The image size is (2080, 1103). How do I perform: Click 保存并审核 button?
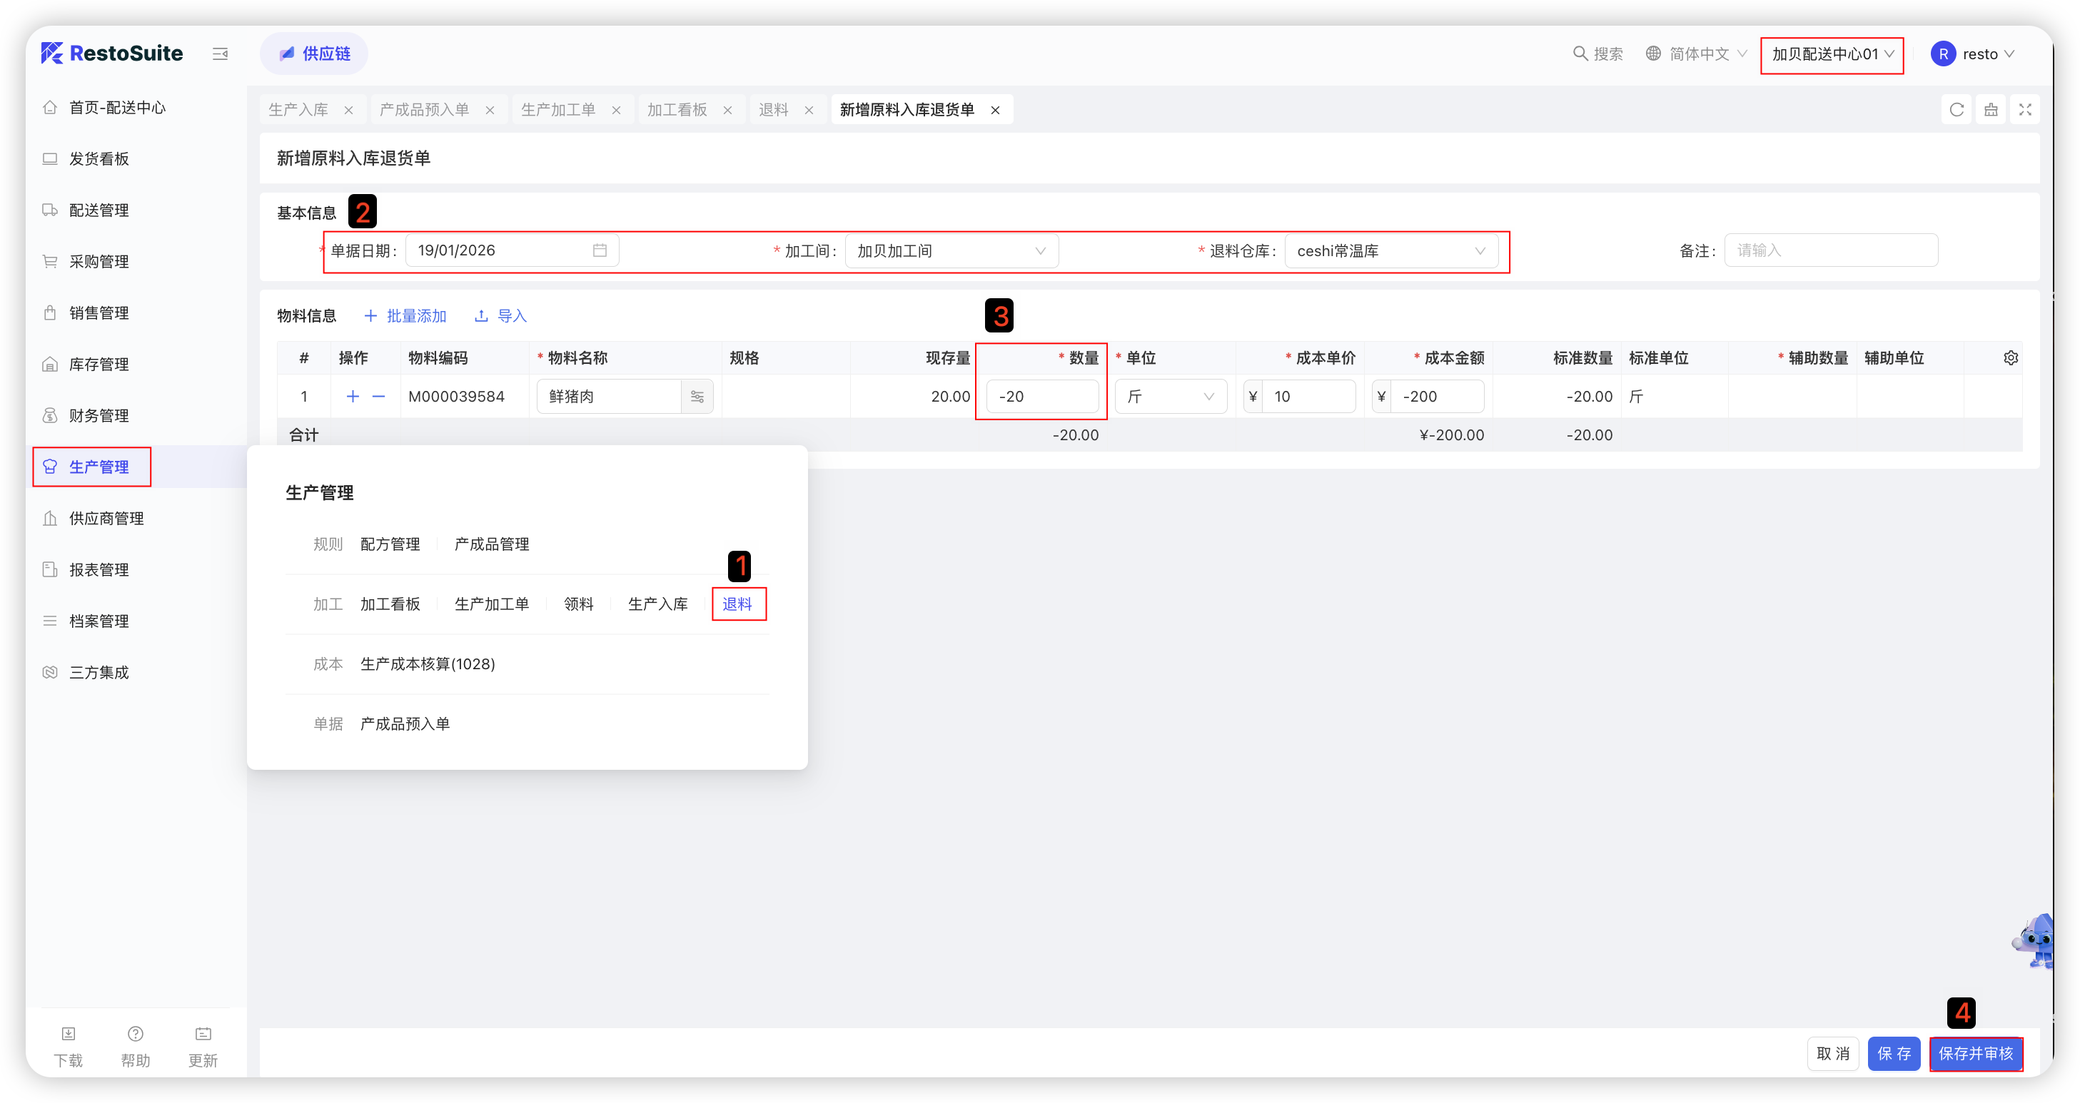(1975, 1053)
